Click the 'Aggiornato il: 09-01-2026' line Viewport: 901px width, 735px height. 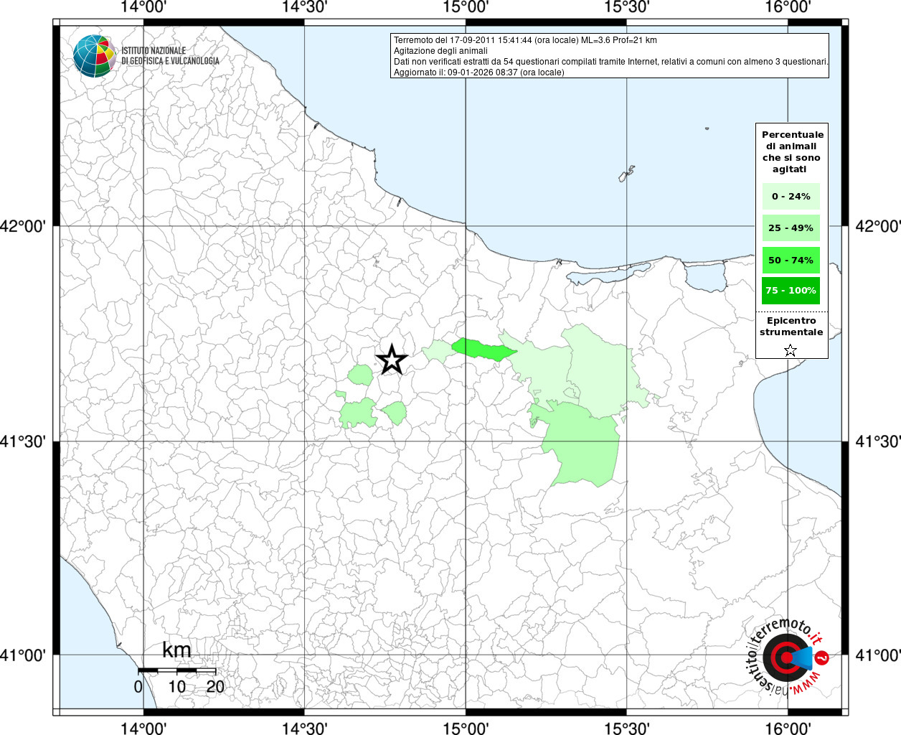479,72
